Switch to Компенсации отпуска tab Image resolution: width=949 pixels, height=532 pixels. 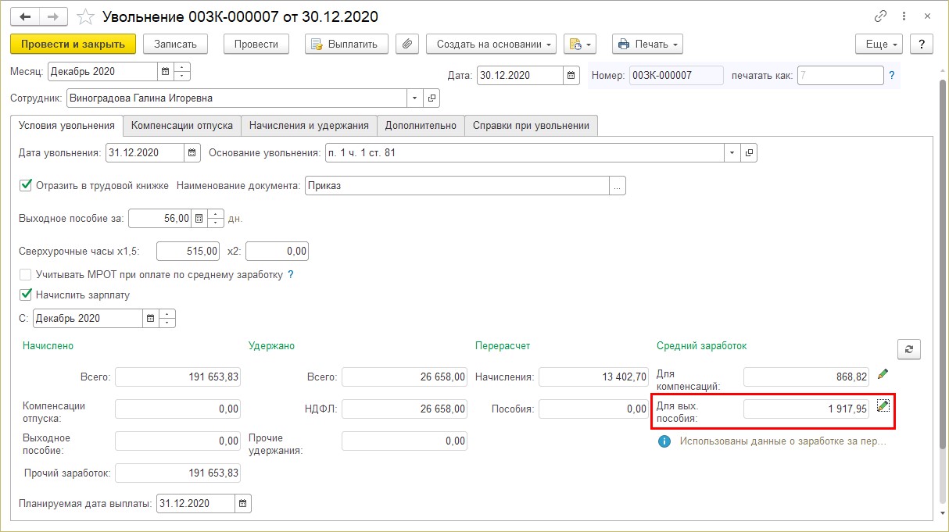point(182,126)
